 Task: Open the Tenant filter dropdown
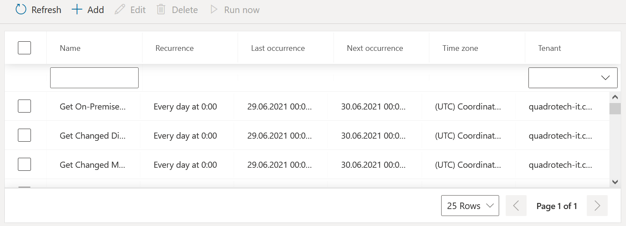point(573,78)
